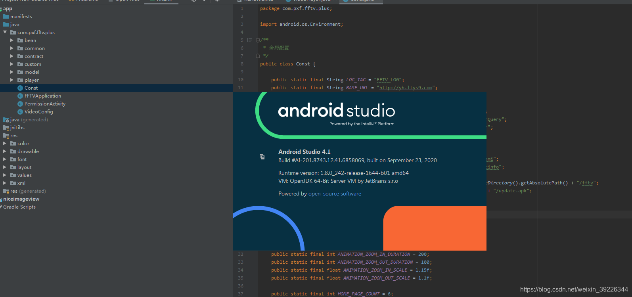Click the jniLibs folder icon
The height and width of the screenshot is (297, 632).
click(x=6, y=128)
